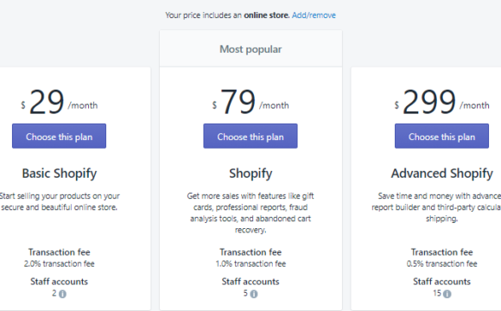Click the middle plan's Shopify title
Viewport: 501px width, 311px height.
[x=250, y=174]
